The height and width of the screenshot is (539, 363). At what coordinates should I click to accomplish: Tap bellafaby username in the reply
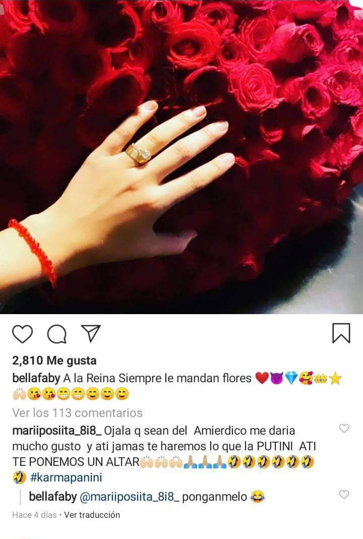tap(52, 497)
